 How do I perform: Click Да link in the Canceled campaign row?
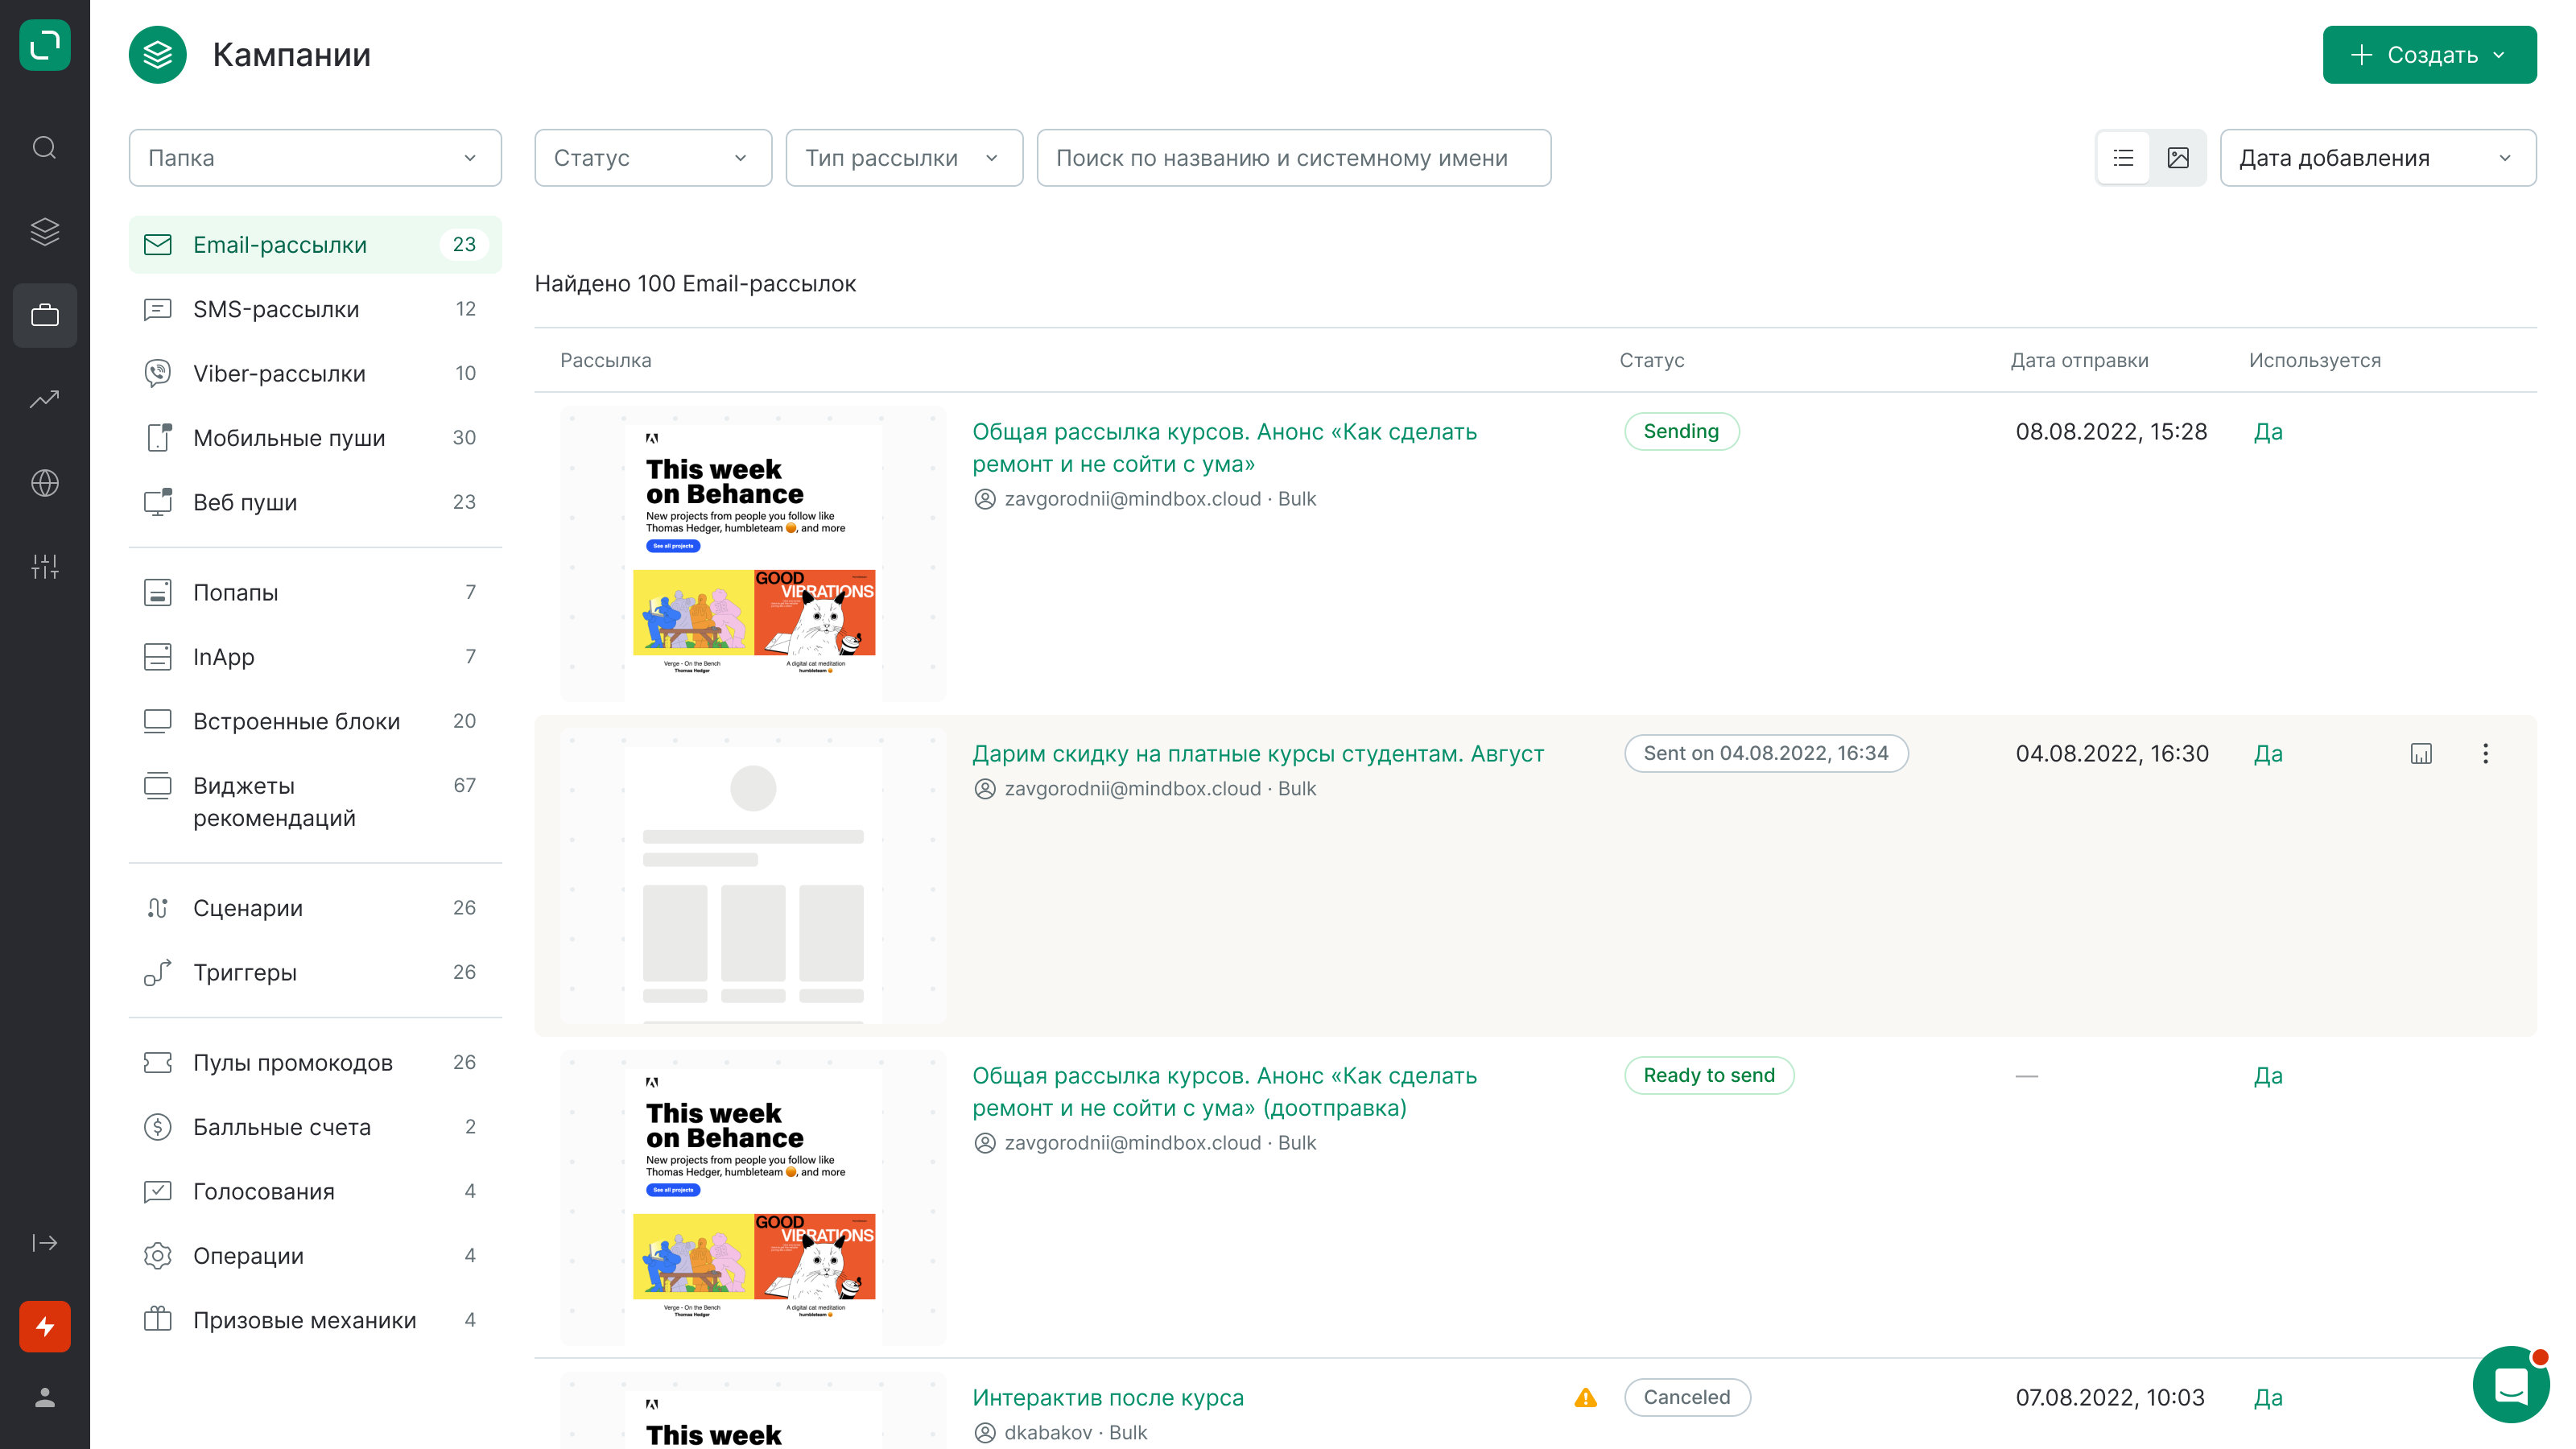(2268, 1398)
